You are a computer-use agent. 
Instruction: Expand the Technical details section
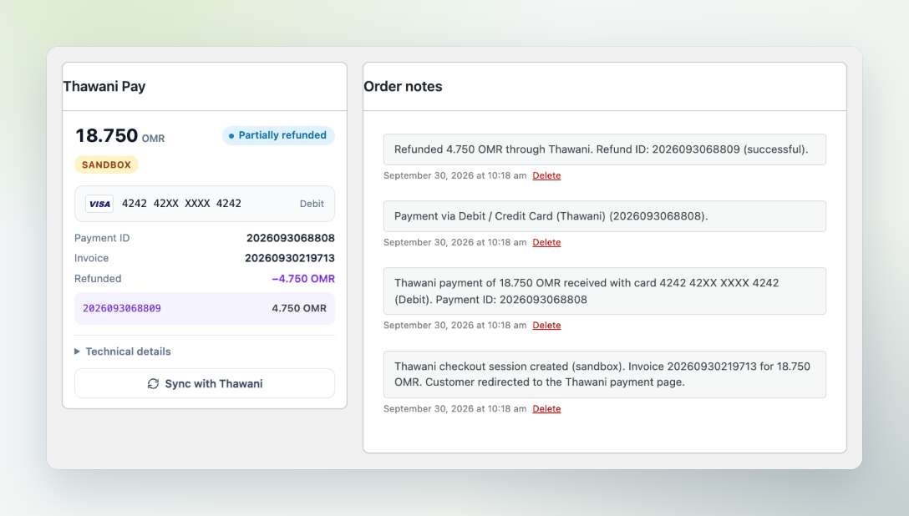[122, 352]
